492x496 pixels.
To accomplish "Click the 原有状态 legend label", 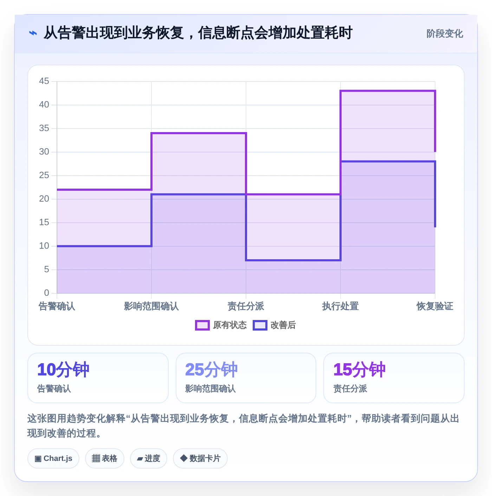I will pyautogui.click(x=230, y=325).
